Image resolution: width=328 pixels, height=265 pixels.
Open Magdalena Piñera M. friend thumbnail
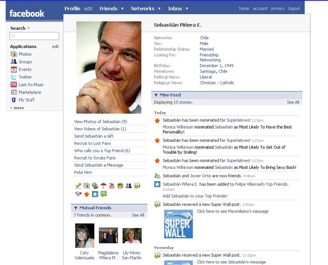108,235
